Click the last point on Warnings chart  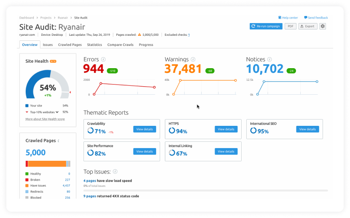235,80
